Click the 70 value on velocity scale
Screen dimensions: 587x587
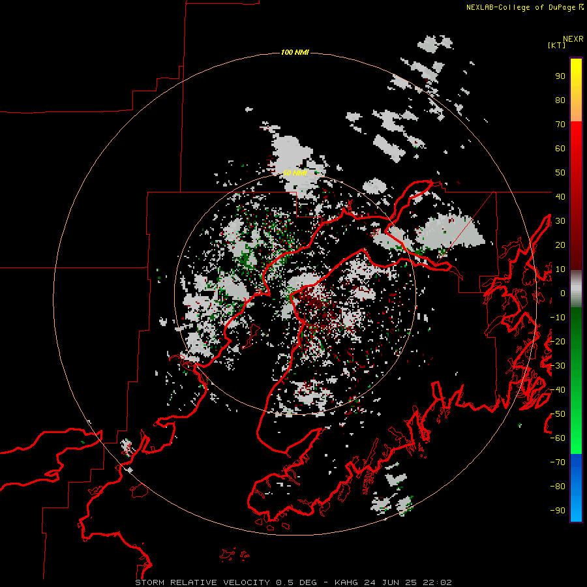coord(560,125)
